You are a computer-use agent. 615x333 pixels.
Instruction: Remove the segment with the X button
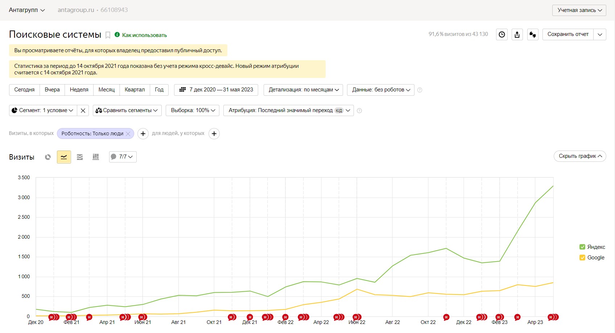pyautogui.click(x=83, y=111)
